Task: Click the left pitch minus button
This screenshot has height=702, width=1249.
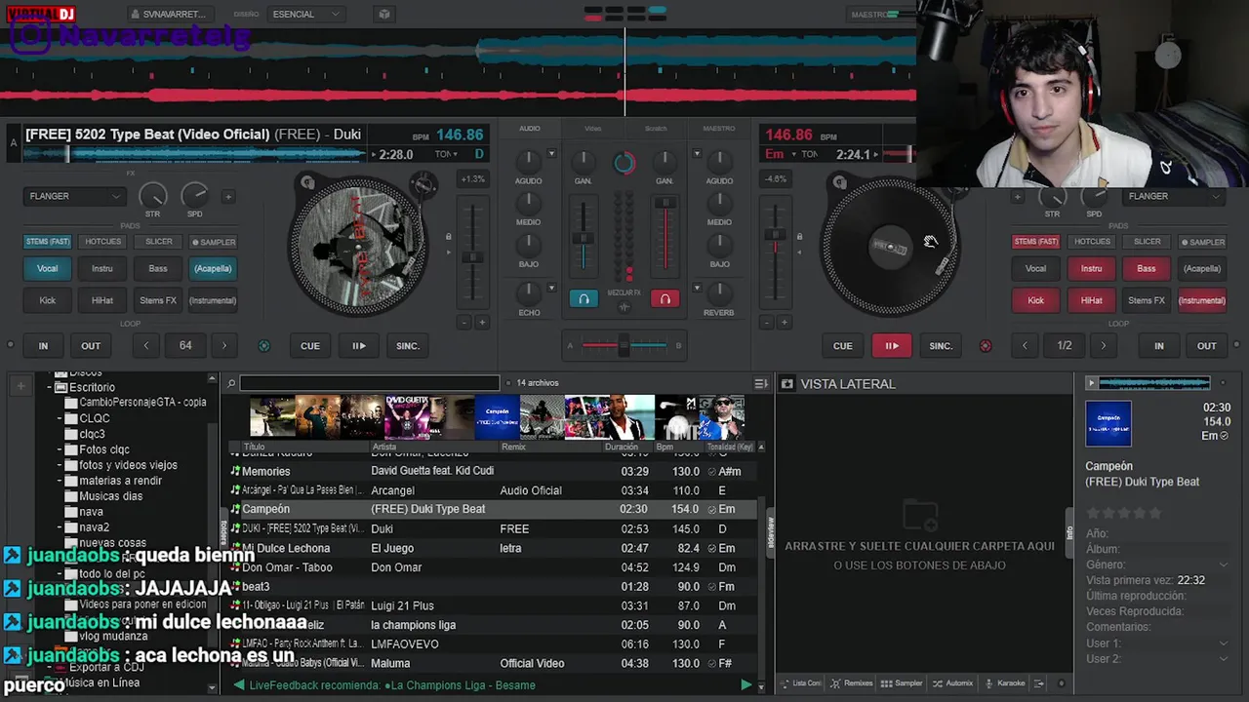Action: (x=463, y=322)
